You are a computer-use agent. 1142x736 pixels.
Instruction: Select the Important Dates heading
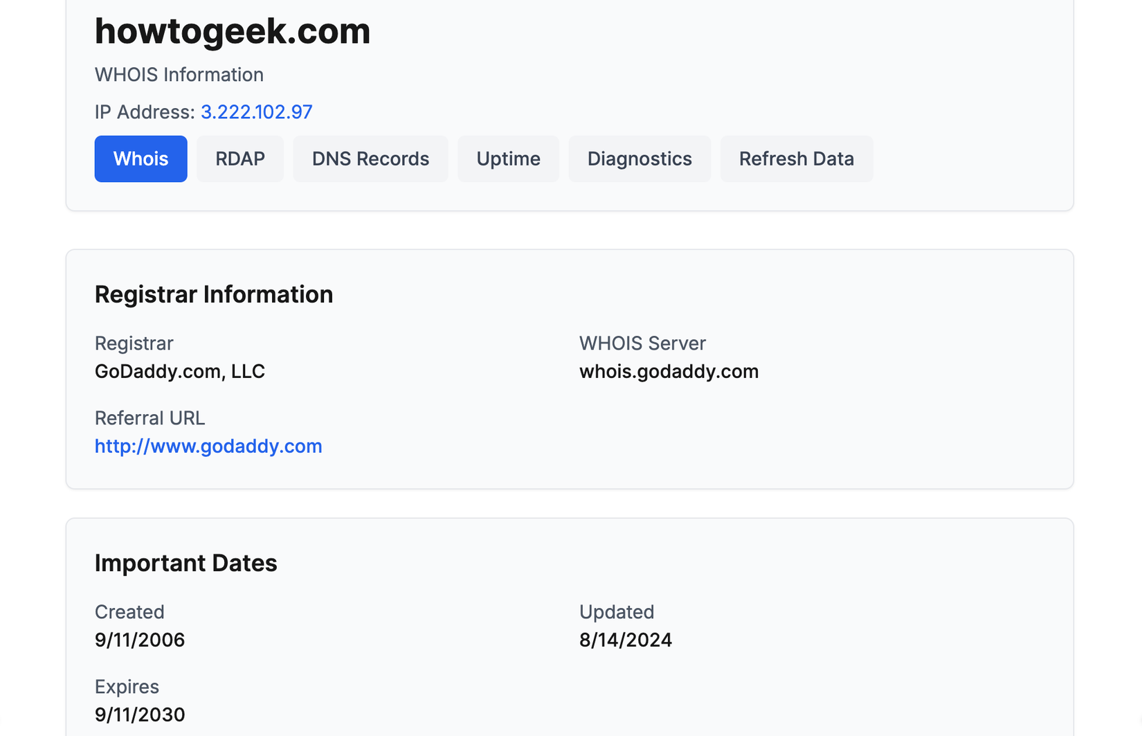(186, 562)
